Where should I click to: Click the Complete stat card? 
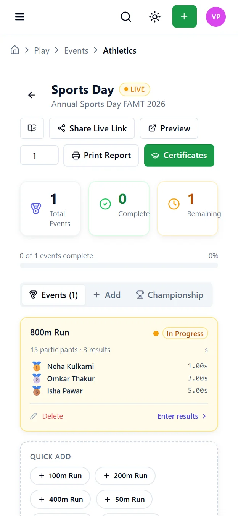point(119,208)
